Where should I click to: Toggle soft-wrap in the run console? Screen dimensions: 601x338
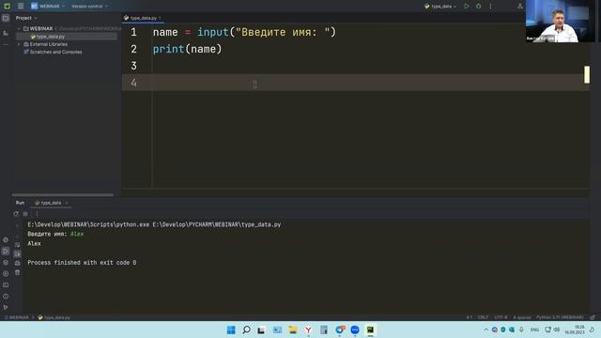[17, 244]
